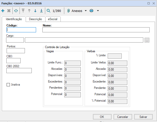Click the search magnifier icon

(49, 11)
